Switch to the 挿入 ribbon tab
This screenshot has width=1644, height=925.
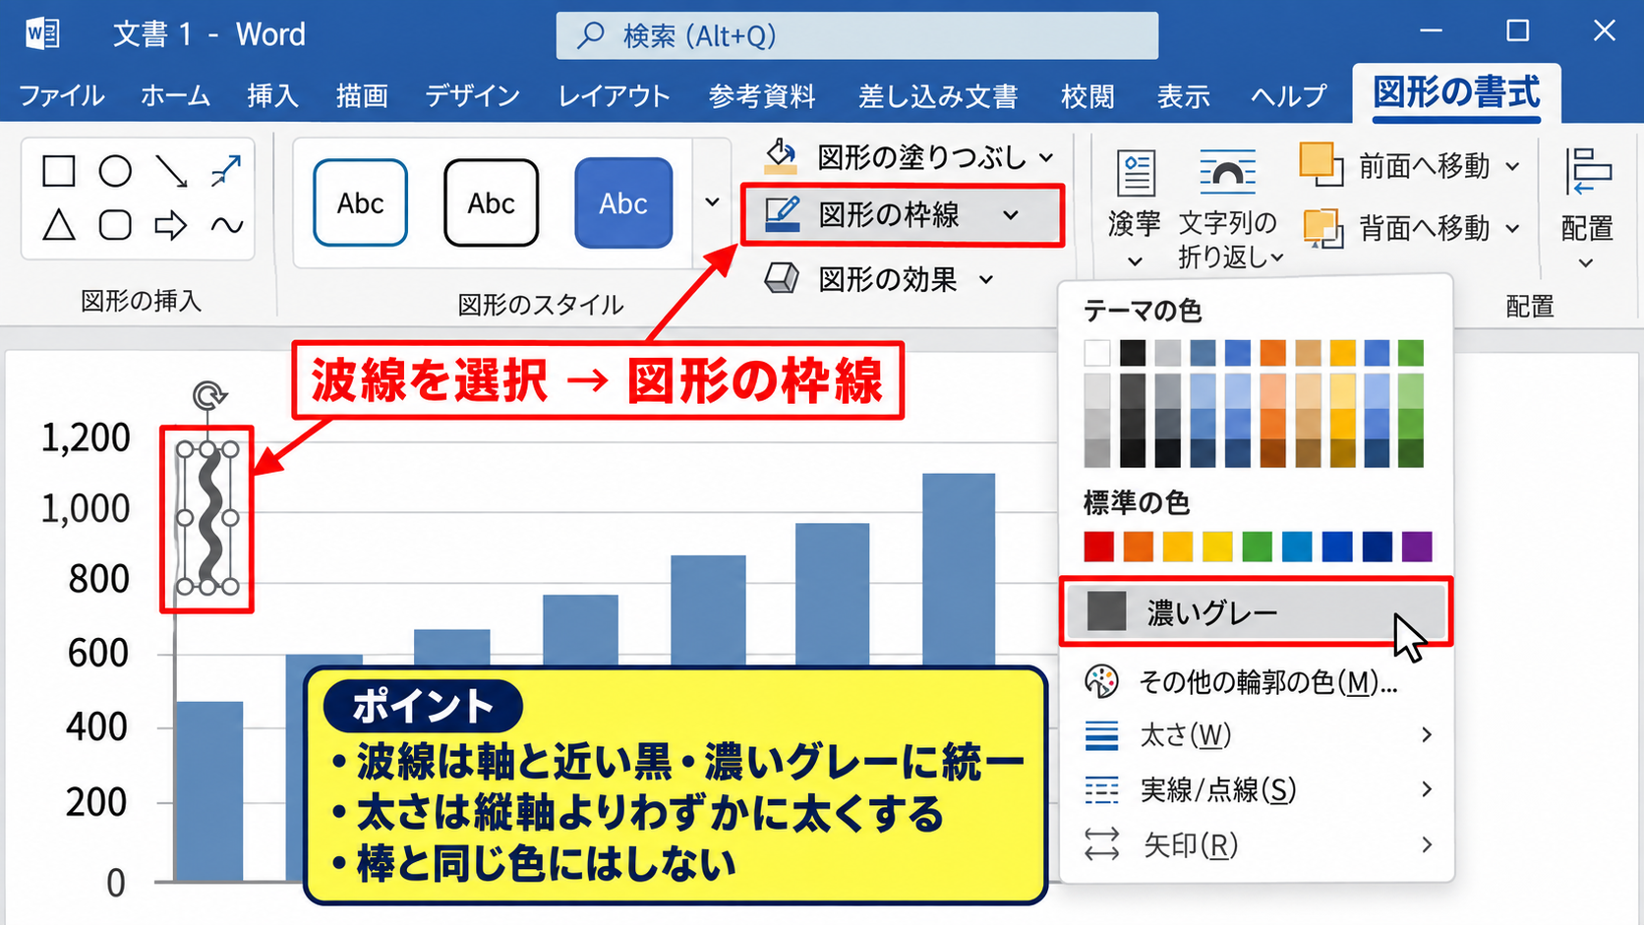click(x=272, y=95)
